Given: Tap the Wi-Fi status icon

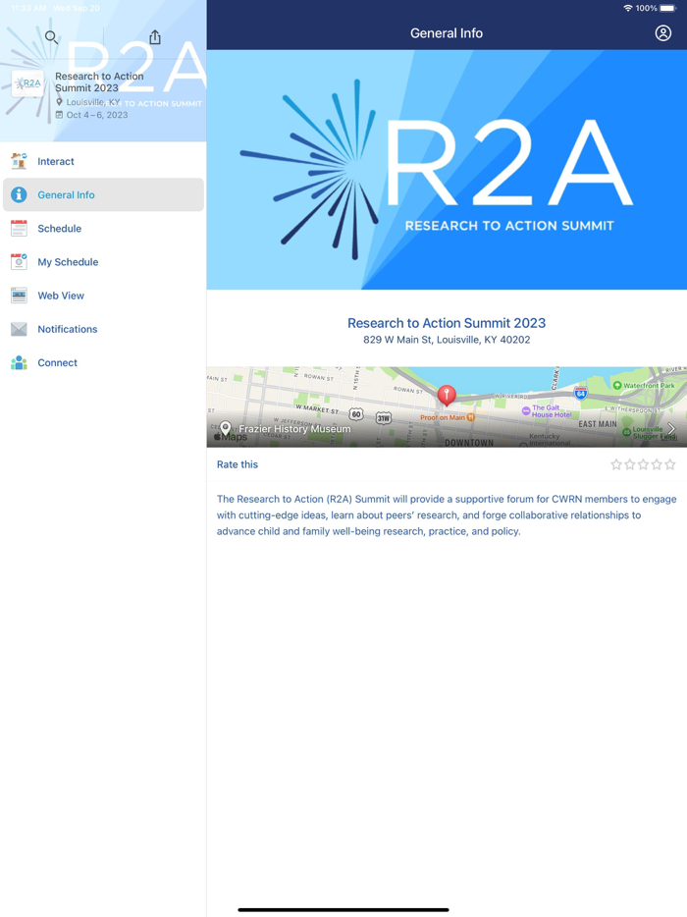Looking at the screenshot, I should coord(628,8).
